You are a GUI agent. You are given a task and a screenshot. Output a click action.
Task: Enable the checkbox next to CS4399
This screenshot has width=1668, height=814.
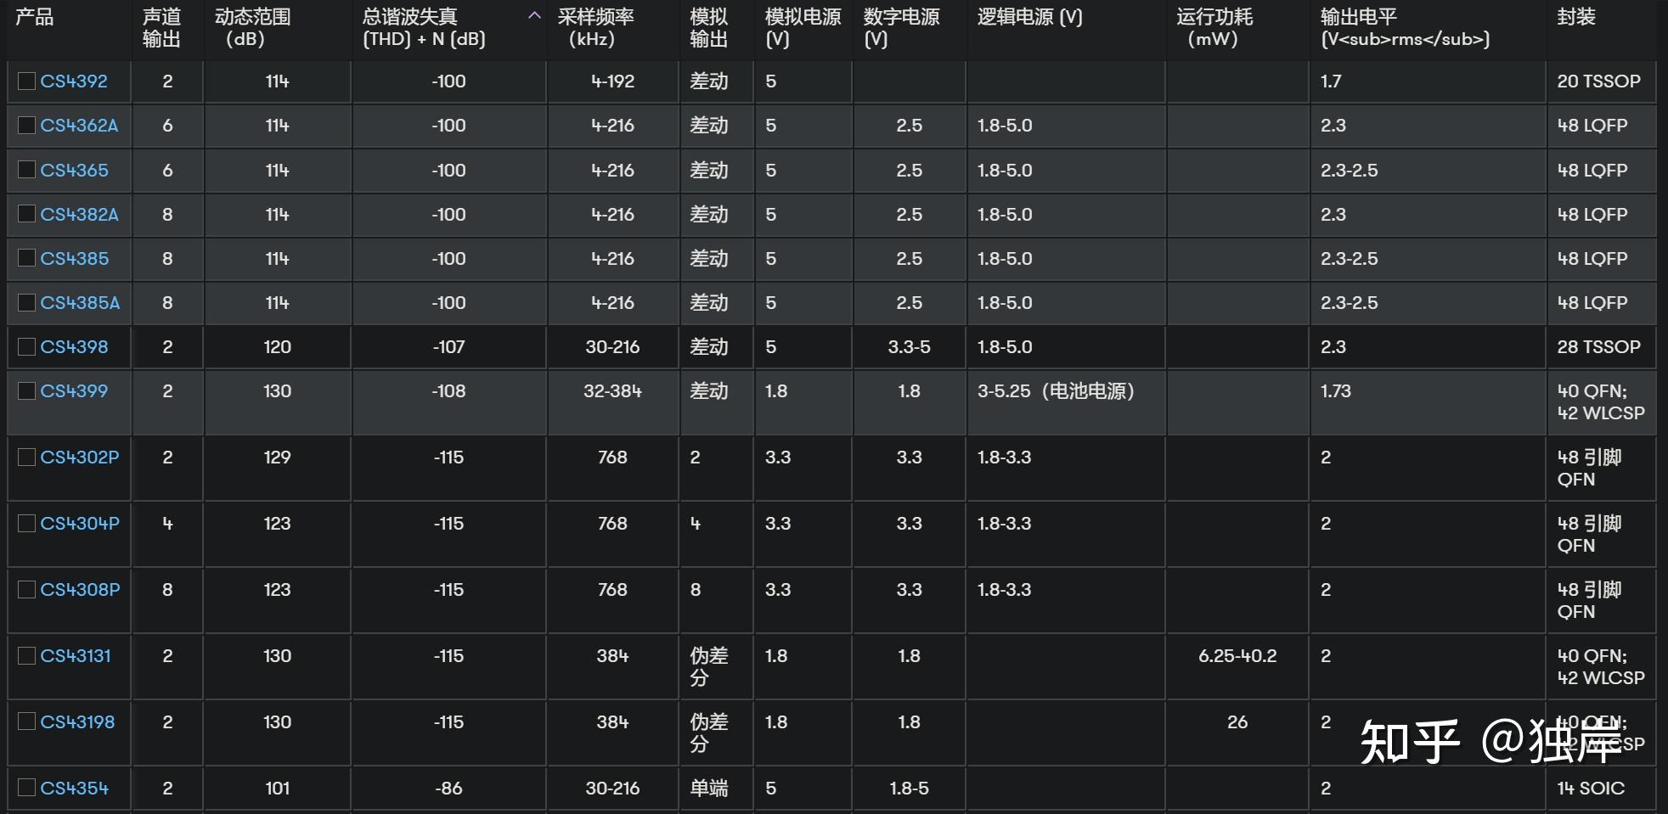coord(26,390)
